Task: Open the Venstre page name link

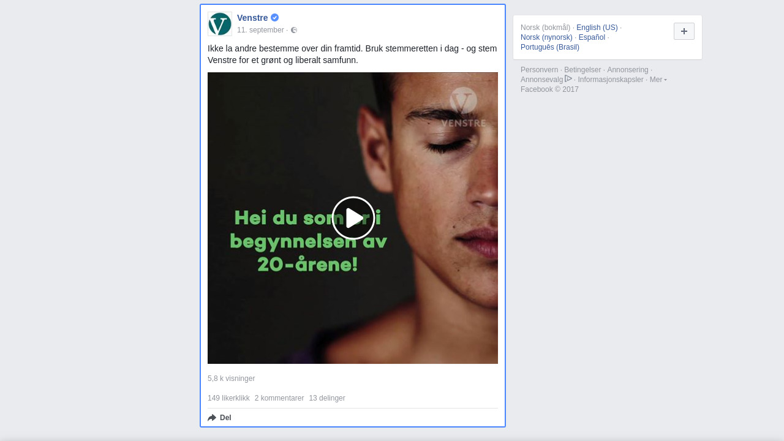Action: coord(252,18)
